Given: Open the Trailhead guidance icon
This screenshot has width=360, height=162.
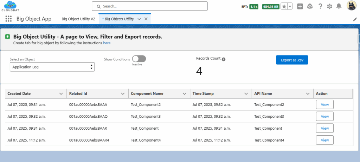Looking at the screenshot, I should point(310,6).
